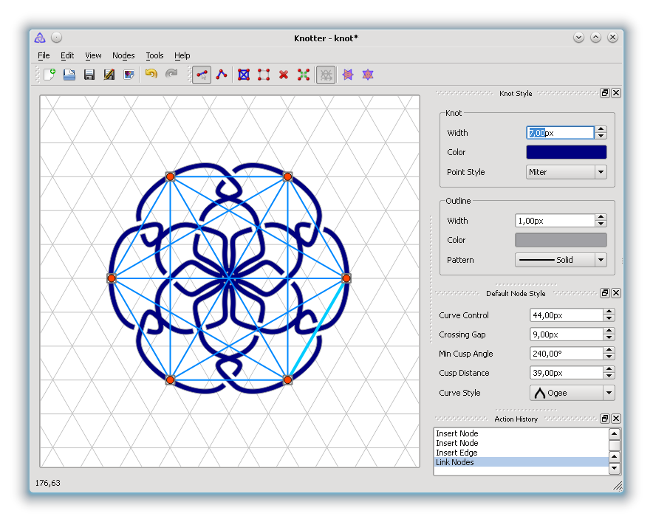653x522 pixels.
Task: Select Link Nodes history entry
Action: 522,462
